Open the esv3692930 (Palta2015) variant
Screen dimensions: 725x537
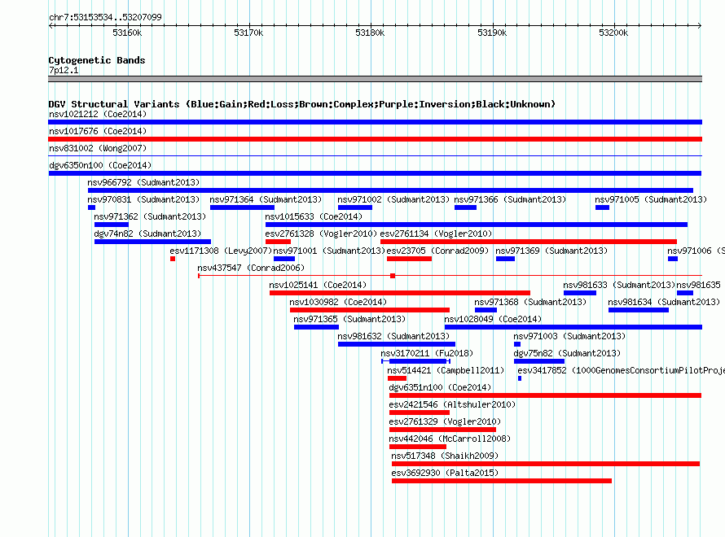coord(445,473)
